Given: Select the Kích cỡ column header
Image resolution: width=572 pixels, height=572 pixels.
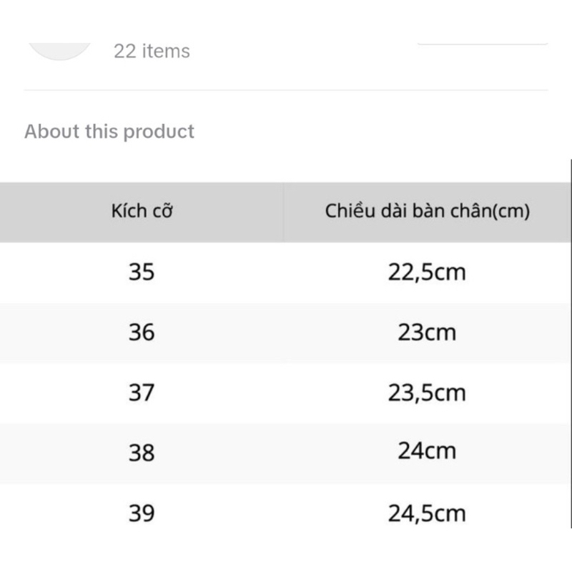Looking at the screenshot, I should [142, 212].
